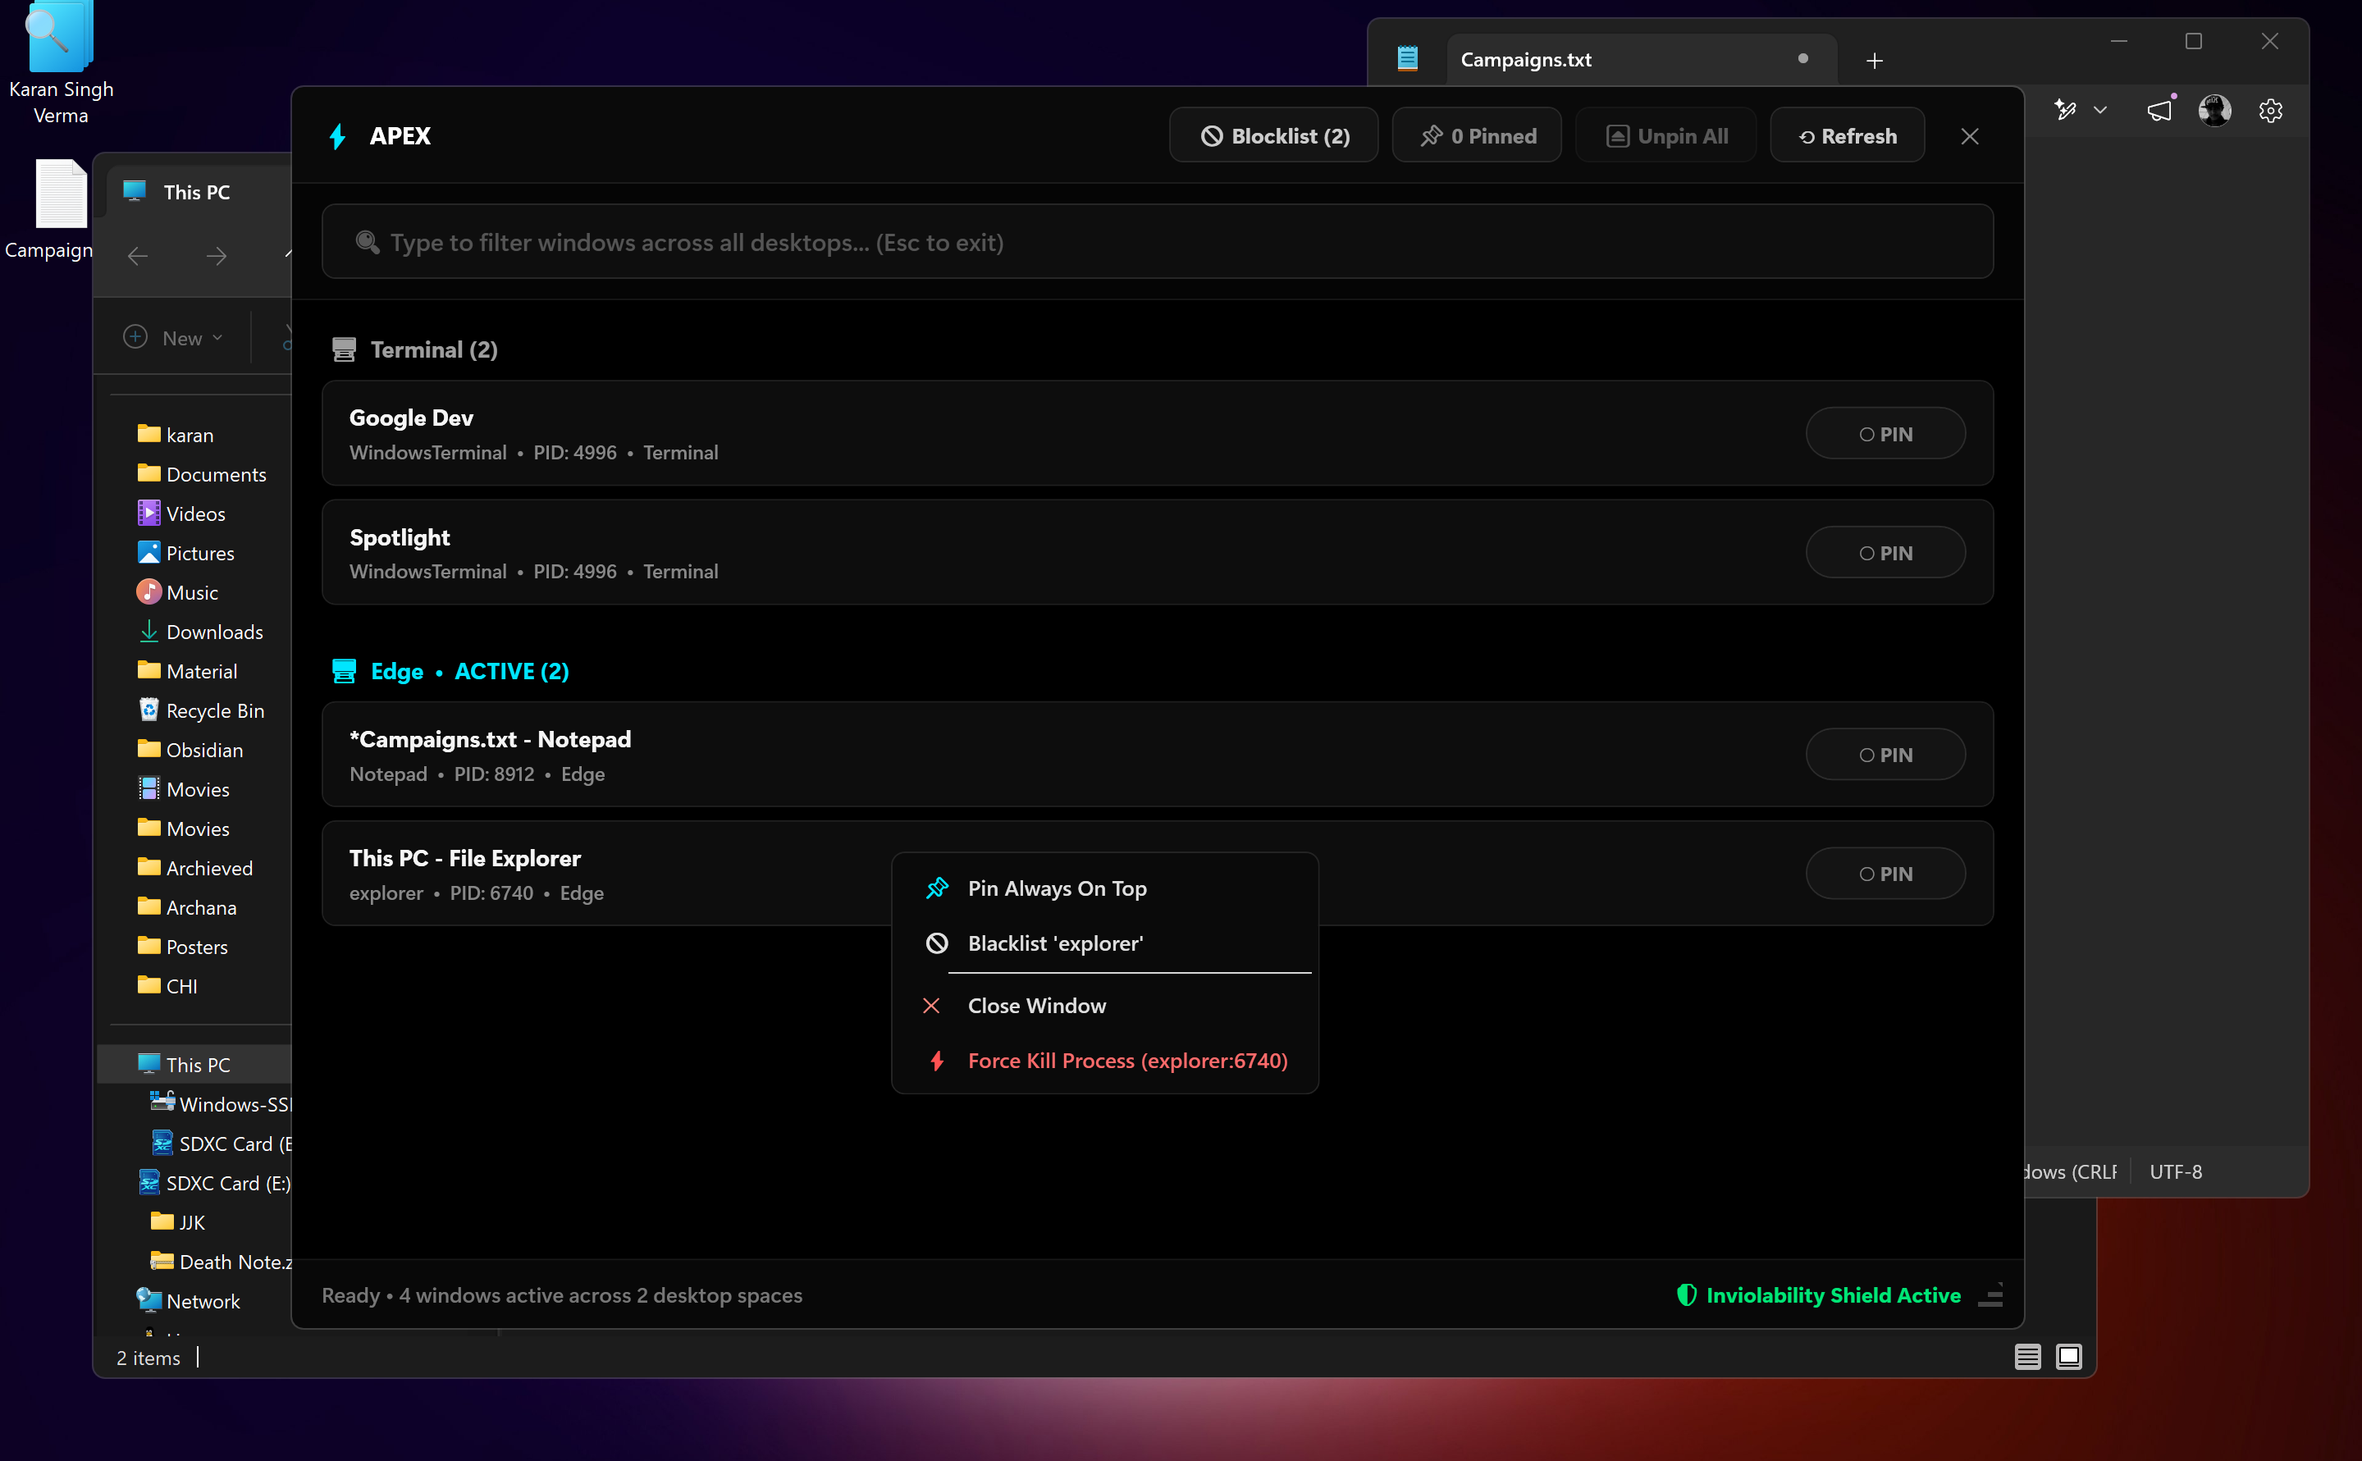
Task: Open Notepad settings gear icon
Action: point(2270,110)
